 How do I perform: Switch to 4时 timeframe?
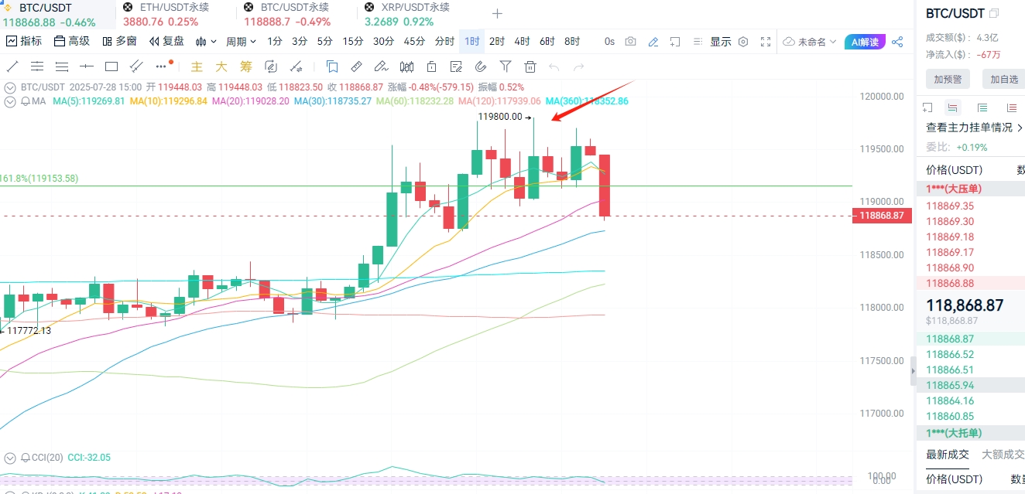tap(523, 42)
